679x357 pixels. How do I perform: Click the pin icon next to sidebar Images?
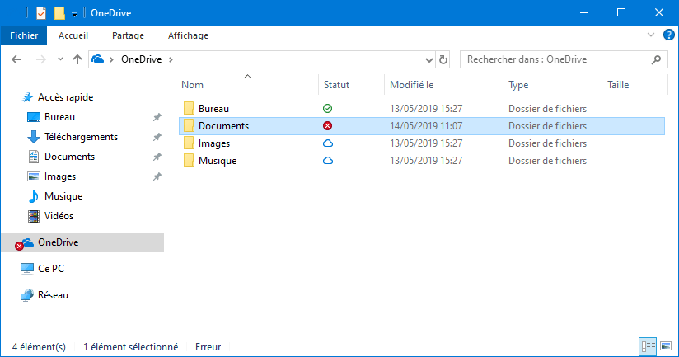pyautogui.click(x=157, y=176)
